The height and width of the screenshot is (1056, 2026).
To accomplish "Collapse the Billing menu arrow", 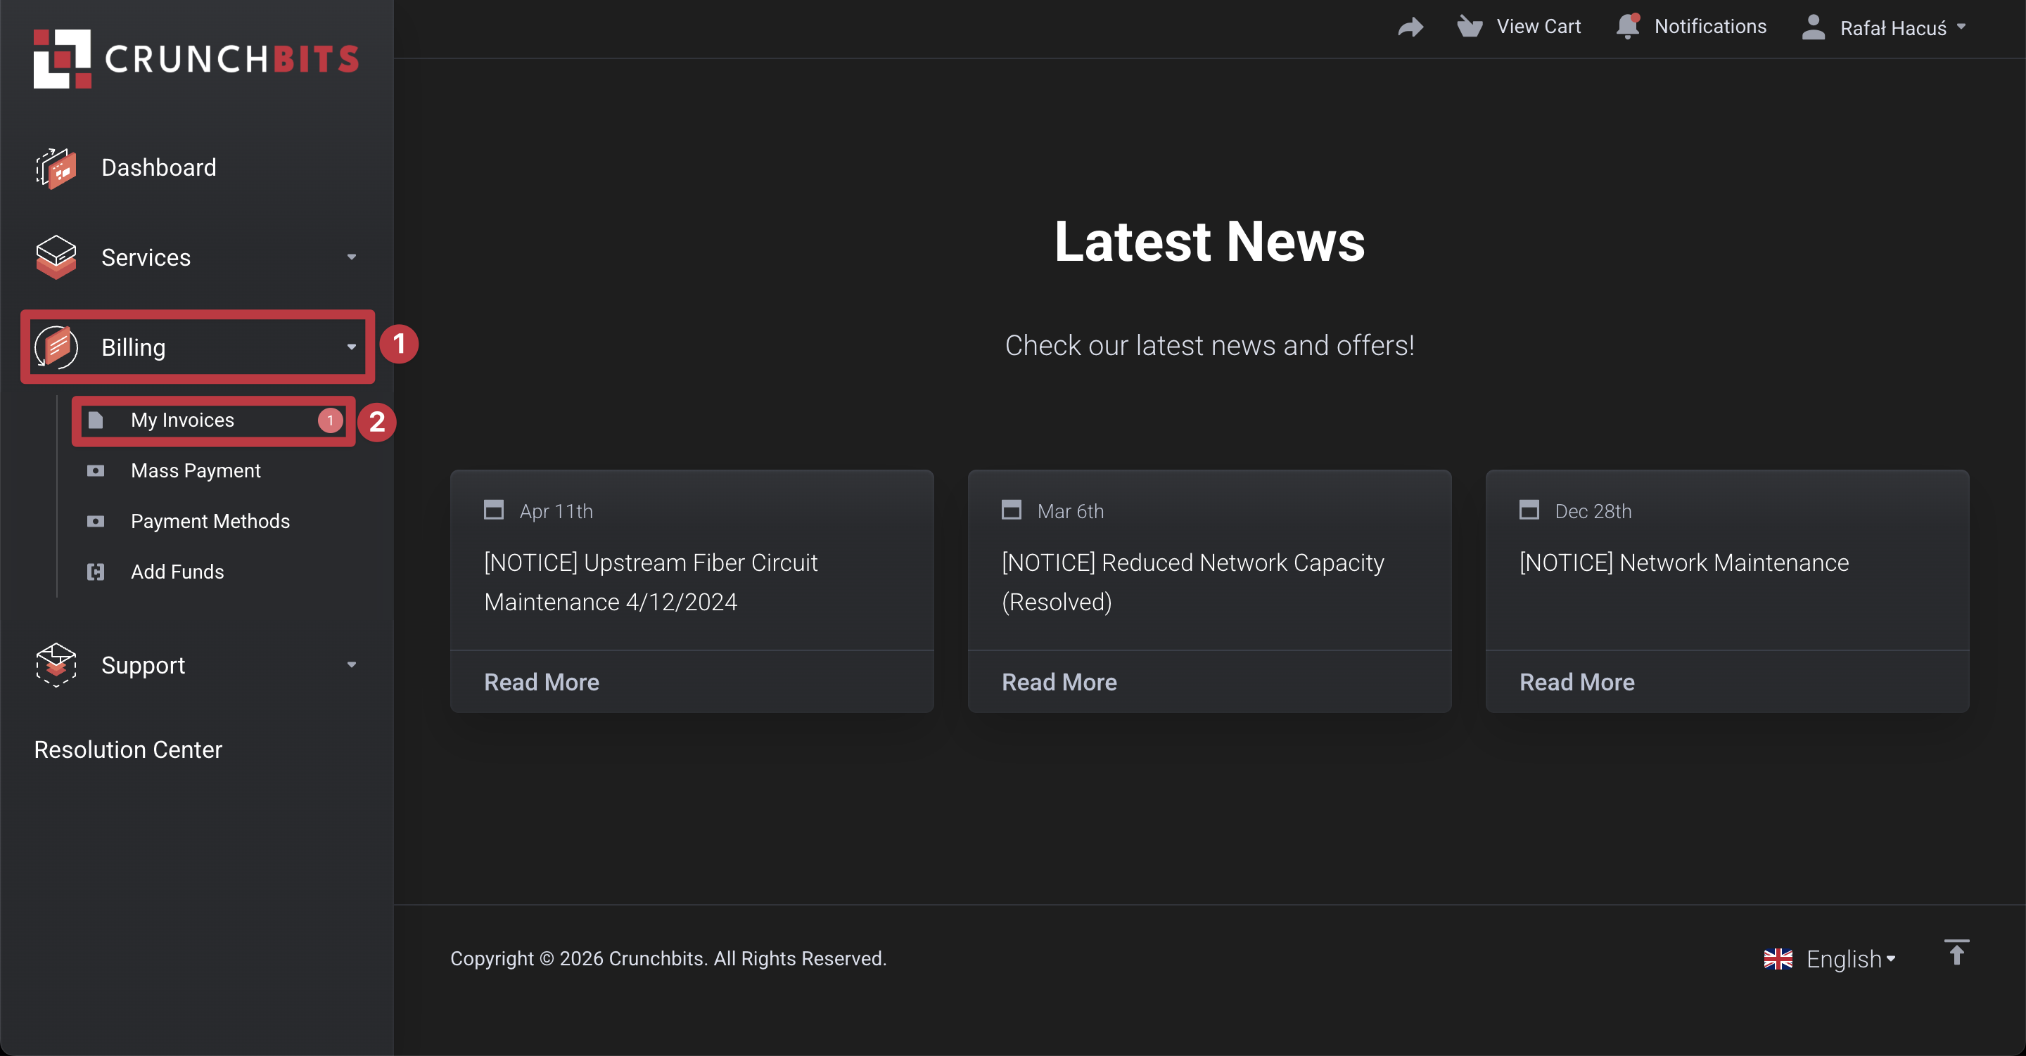I will tap(352, 347).
